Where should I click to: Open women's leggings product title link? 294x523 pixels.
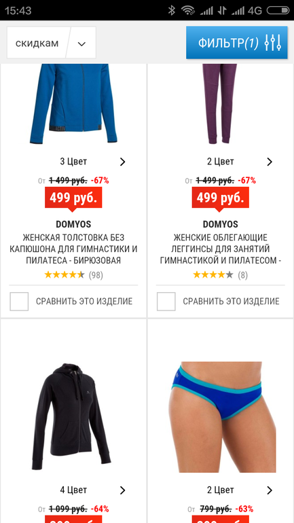click(x=220, y=249)
